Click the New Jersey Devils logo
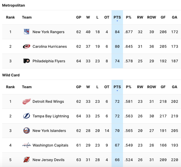The width and height of the screenshot is (181, 167). pyautogui.click(x=27, y=160)
